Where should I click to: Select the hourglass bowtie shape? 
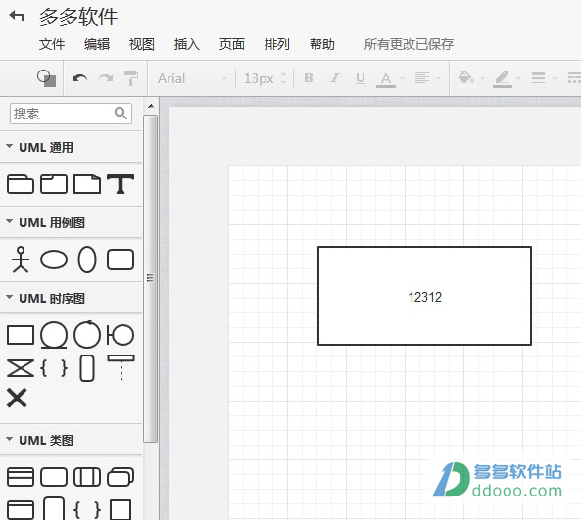(21, 368)
